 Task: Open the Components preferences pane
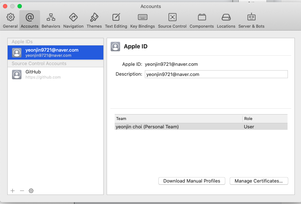(x=202, y=21)
